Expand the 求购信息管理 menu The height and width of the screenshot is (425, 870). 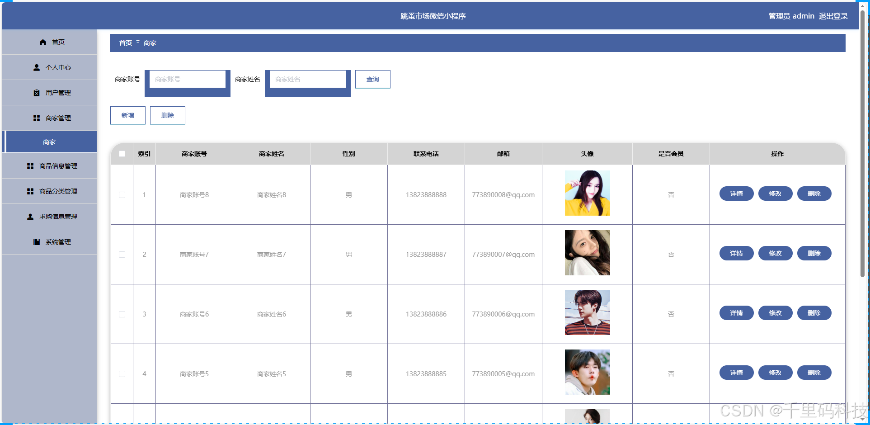(x=49, y=217)
